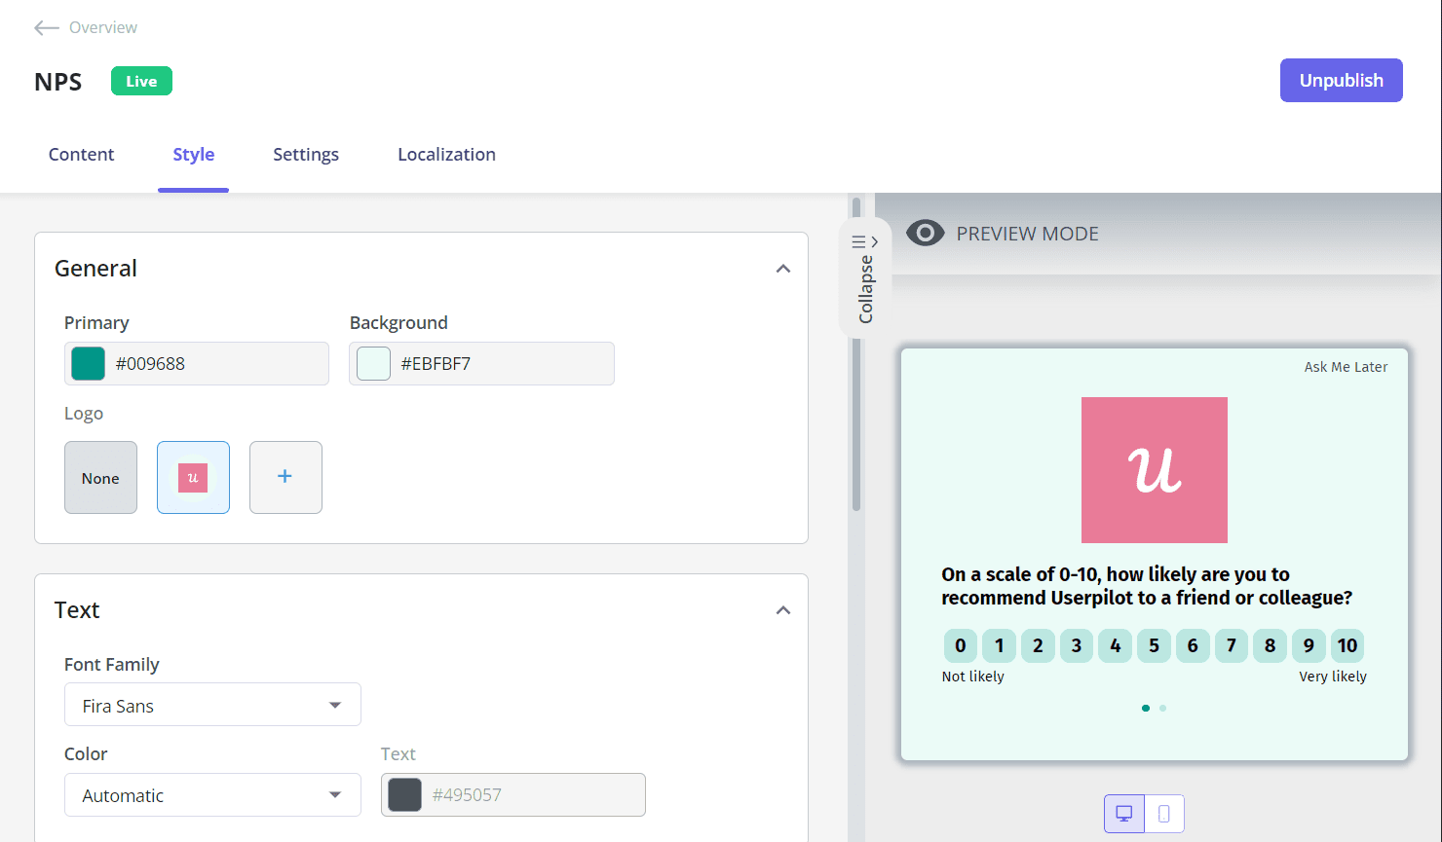Screen dimensions: 1442x842
Task: Select score 8 in NPS preview
Action: point(1270,645)
